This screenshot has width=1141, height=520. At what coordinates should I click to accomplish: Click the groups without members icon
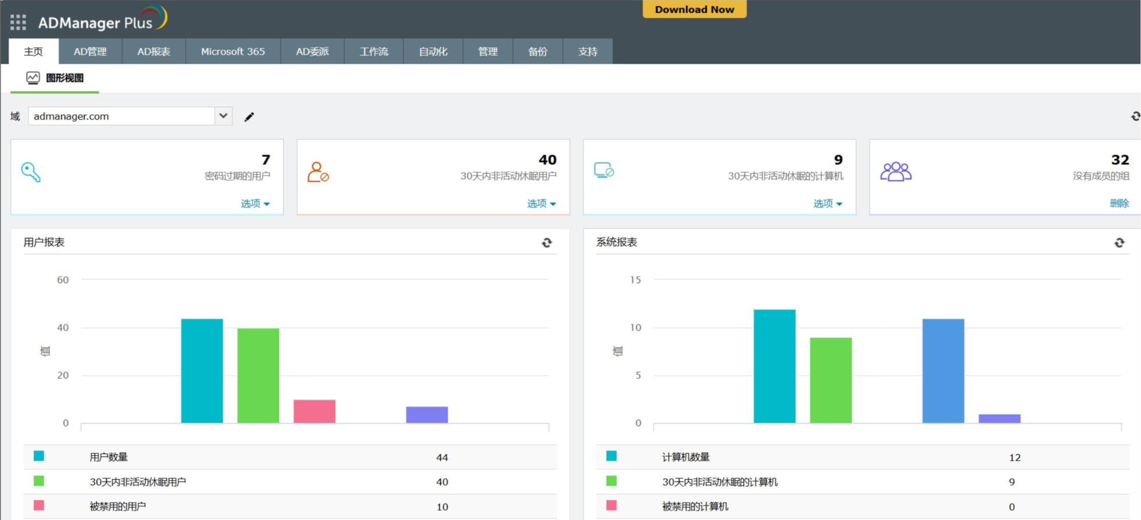895,171
